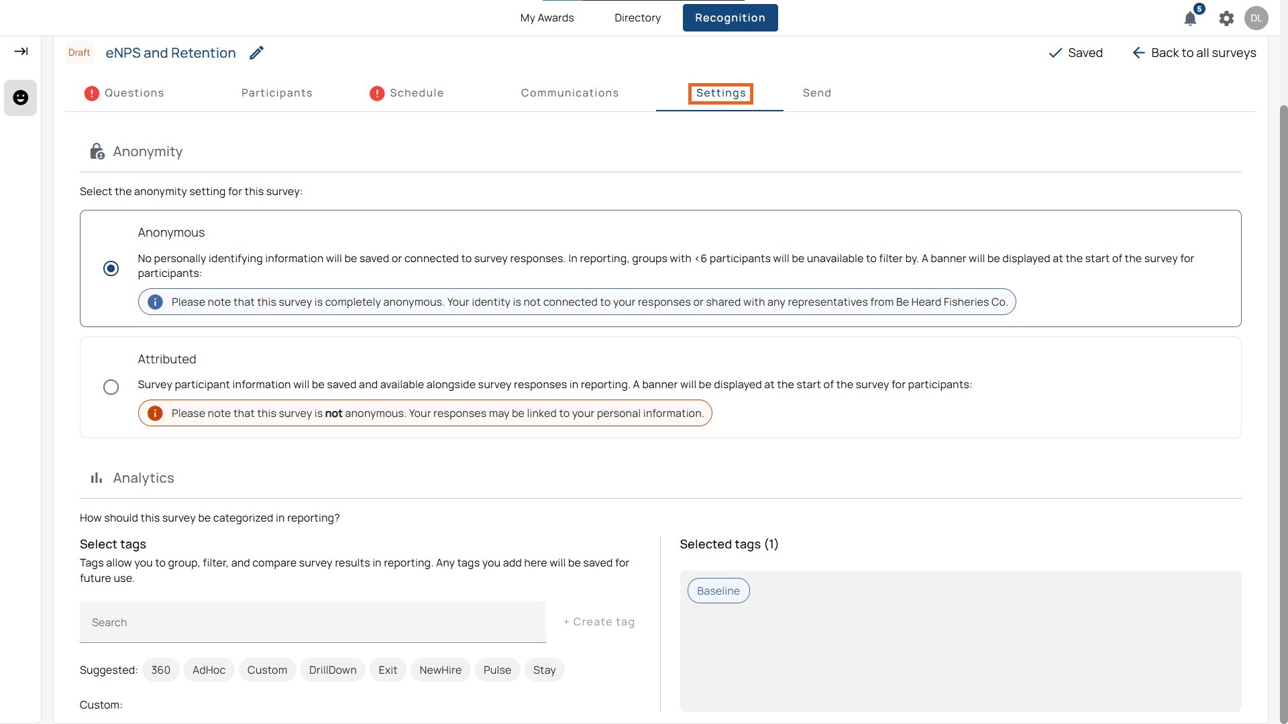The height and width of the screenshot is (724, 1288).
Task: Open the Directory menu
Action: (637, 18)
